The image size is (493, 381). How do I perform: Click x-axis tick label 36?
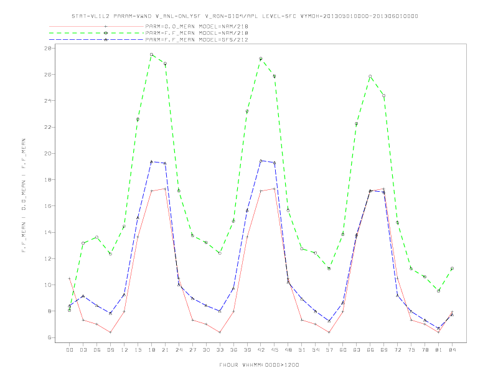(233, 350)
